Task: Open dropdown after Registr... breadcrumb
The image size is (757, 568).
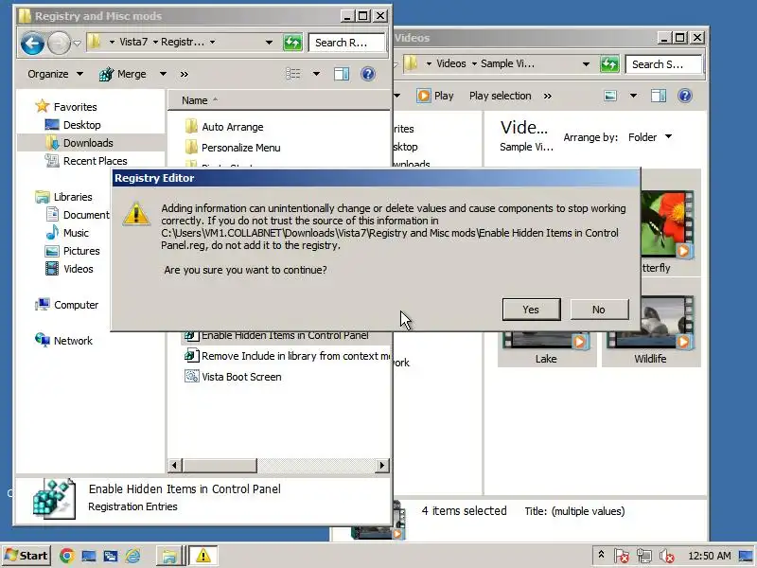Action: (212, 42)
